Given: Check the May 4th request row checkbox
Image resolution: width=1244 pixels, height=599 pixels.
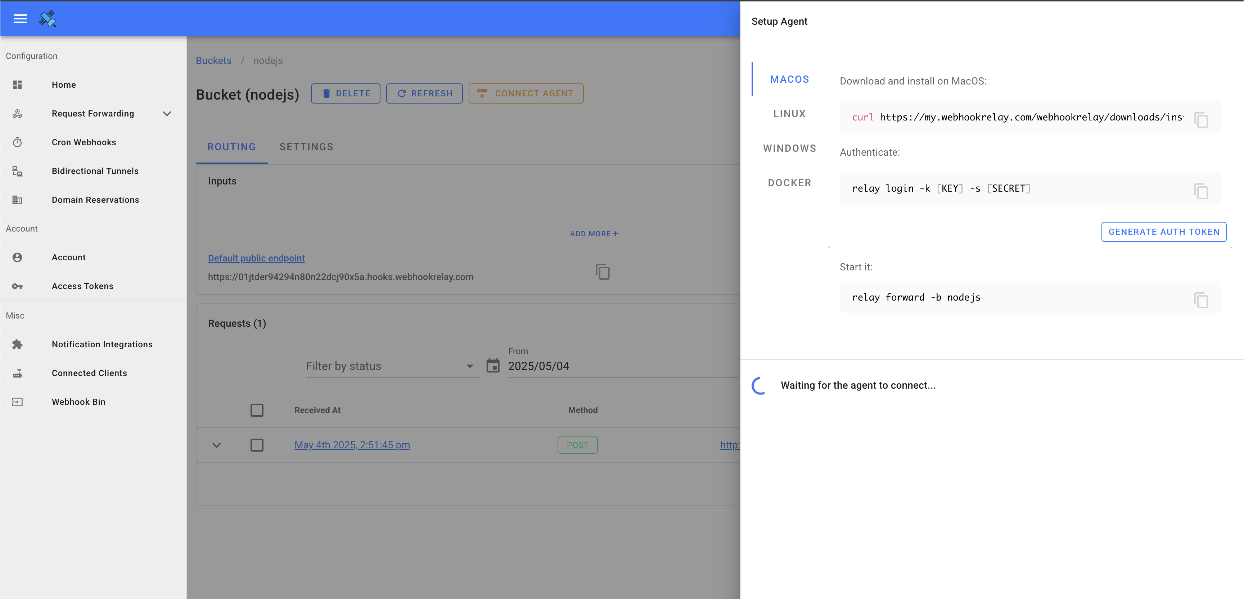Looking at the screenshot, I should pyautogui.click(x=257, y=445).
